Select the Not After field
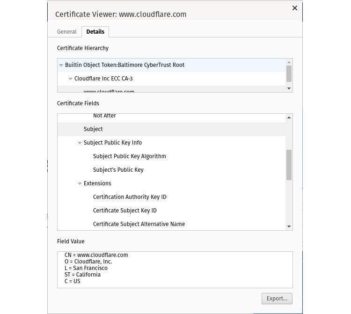351x314 pixels. click(x=171, y=118)
